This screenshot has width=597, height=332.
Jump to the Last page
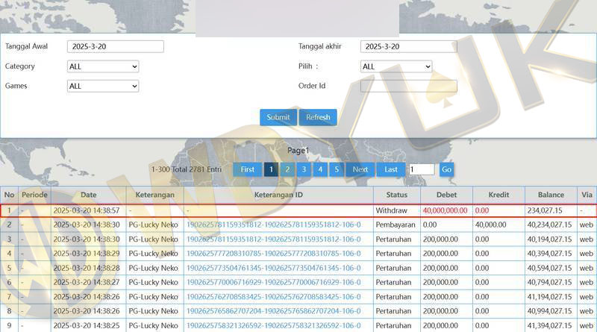click(390, 169)
